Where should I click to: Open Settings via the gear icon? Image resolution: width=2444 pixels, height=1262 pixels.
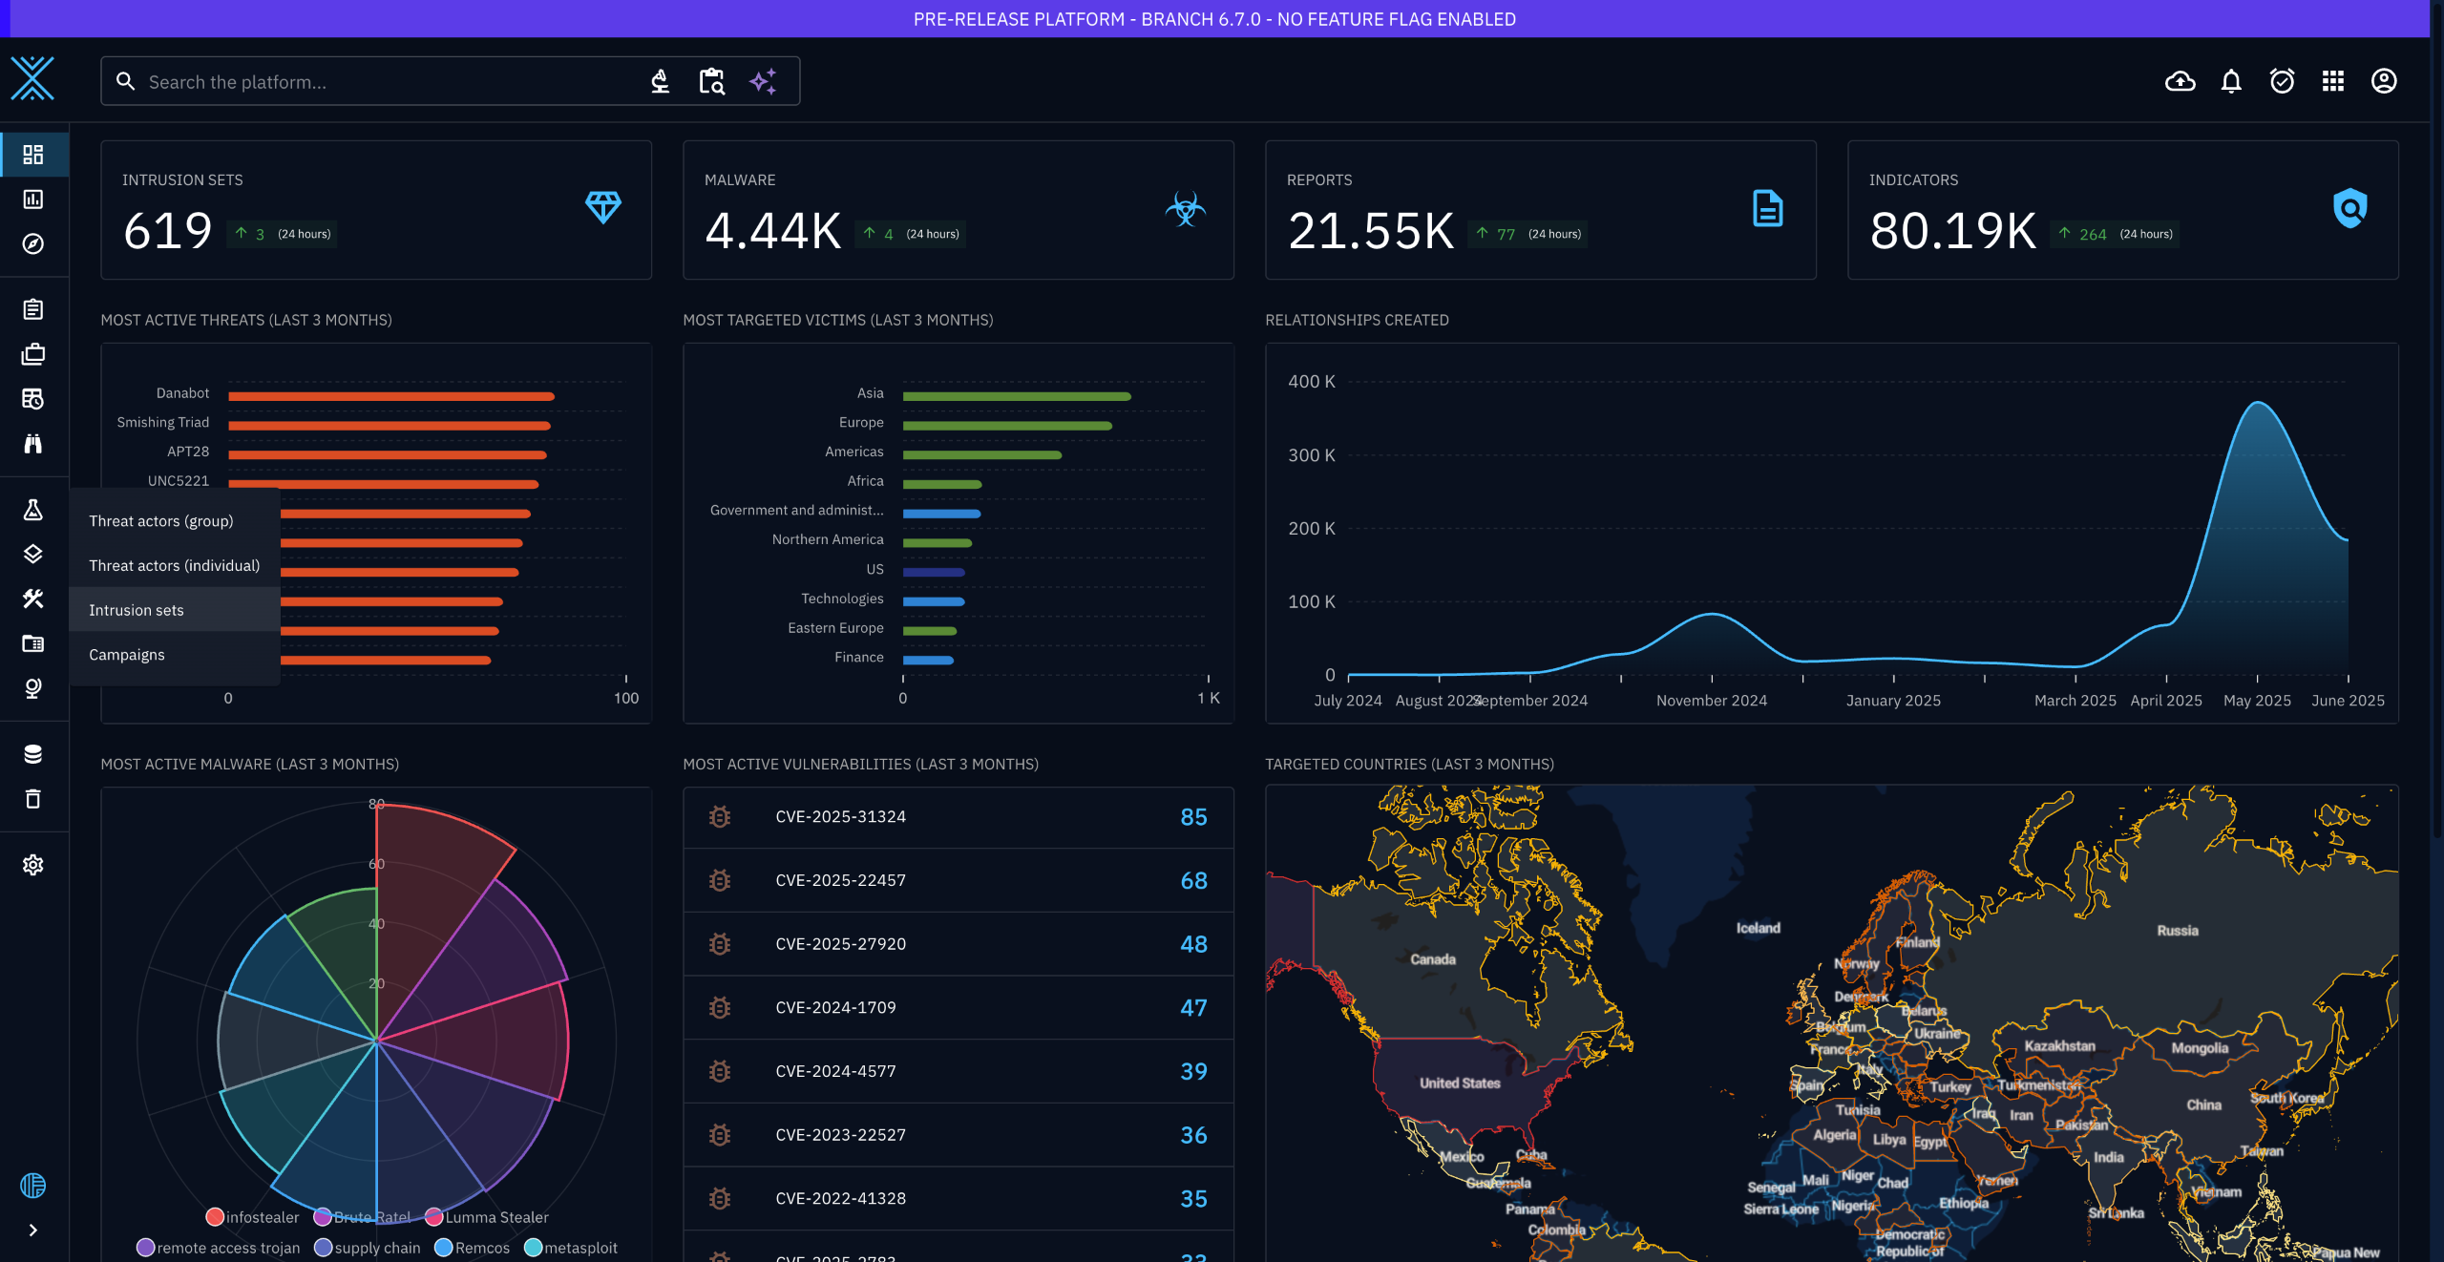click(33, 864)
